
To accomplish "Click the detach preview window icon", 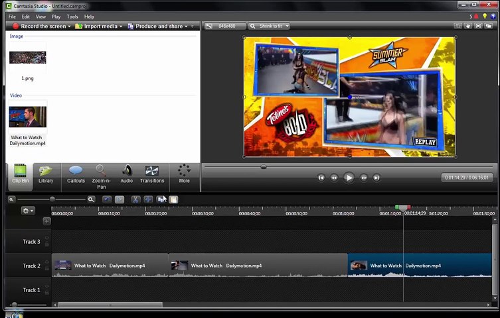I will (488, 26).
